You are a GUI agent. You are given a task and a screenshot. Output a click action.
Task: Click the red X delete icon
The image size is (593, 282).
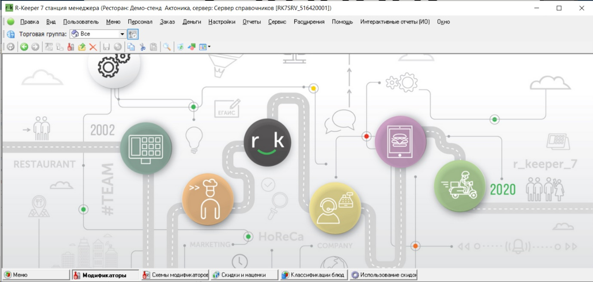coord(93,47)
